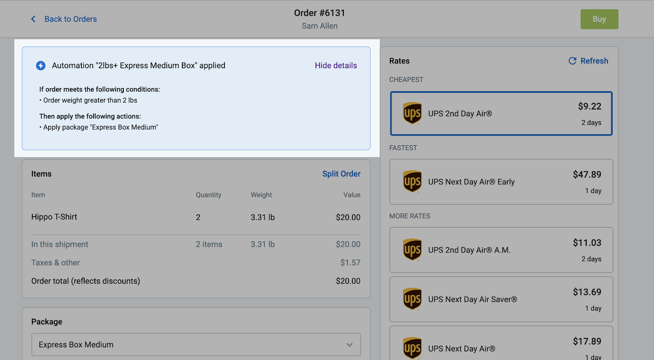Click the green Buy button
The height and width of the screenshot is (360, 654).
click(x=599, y=19)
